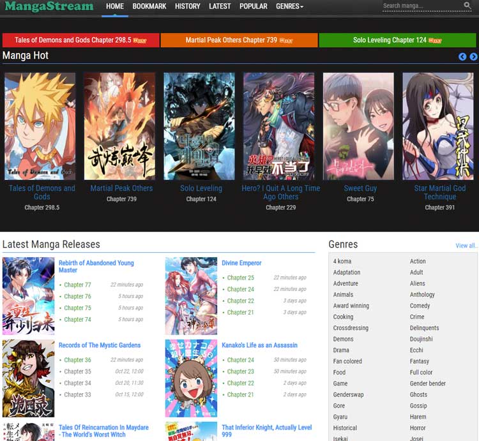Open Divine Emperor title link
Screen dimensions: 479x441
point(241,263)
